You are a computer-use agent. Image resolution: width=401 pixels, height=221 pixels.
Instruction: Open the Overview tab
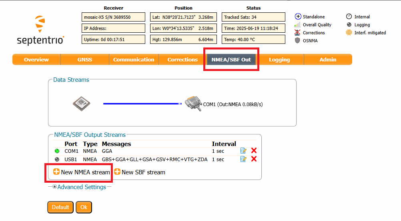(36, 59)
